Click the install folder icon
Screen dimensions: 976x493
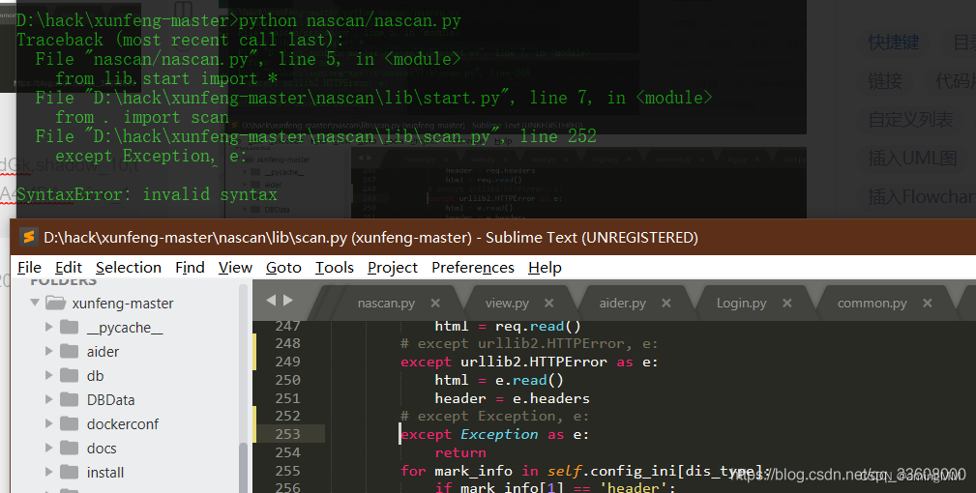click(x=69, y=472)
